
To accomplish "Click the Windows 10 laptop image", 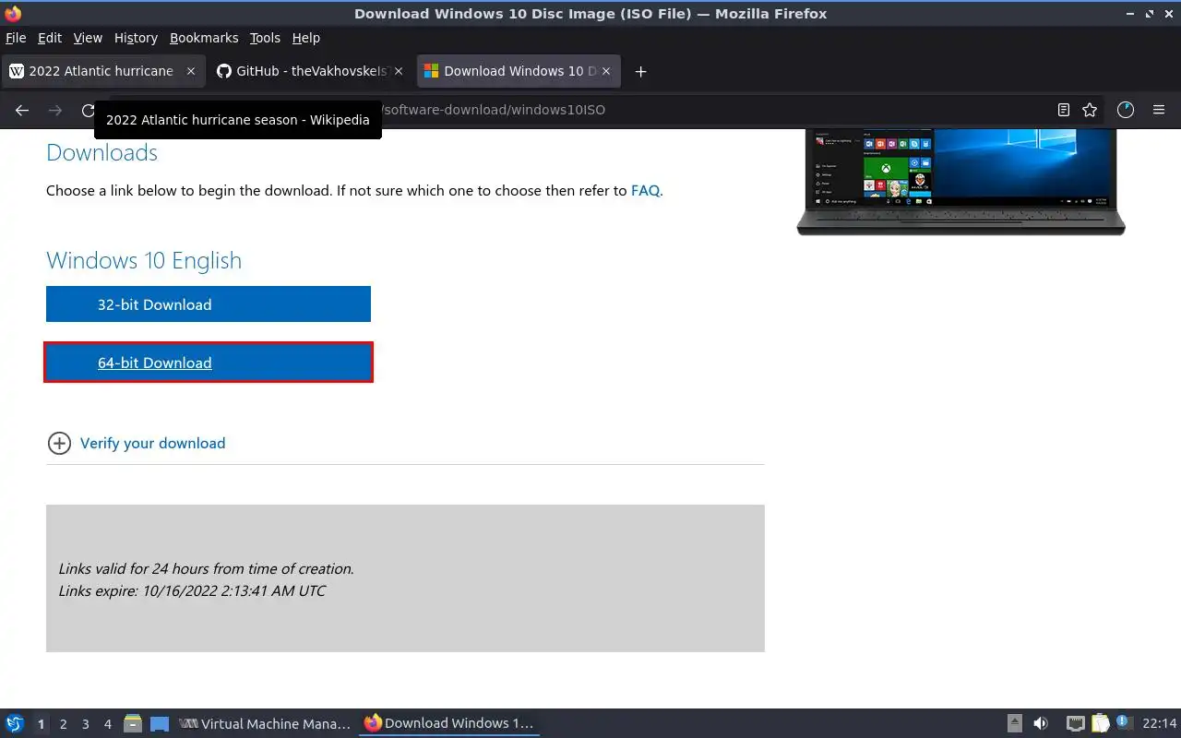I will click(960, 183).
